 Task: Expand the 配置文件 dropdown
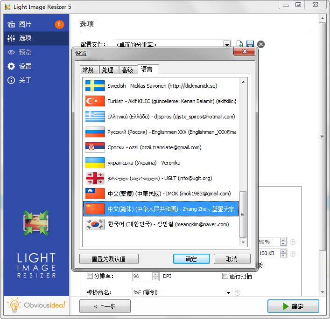[227, 44]
